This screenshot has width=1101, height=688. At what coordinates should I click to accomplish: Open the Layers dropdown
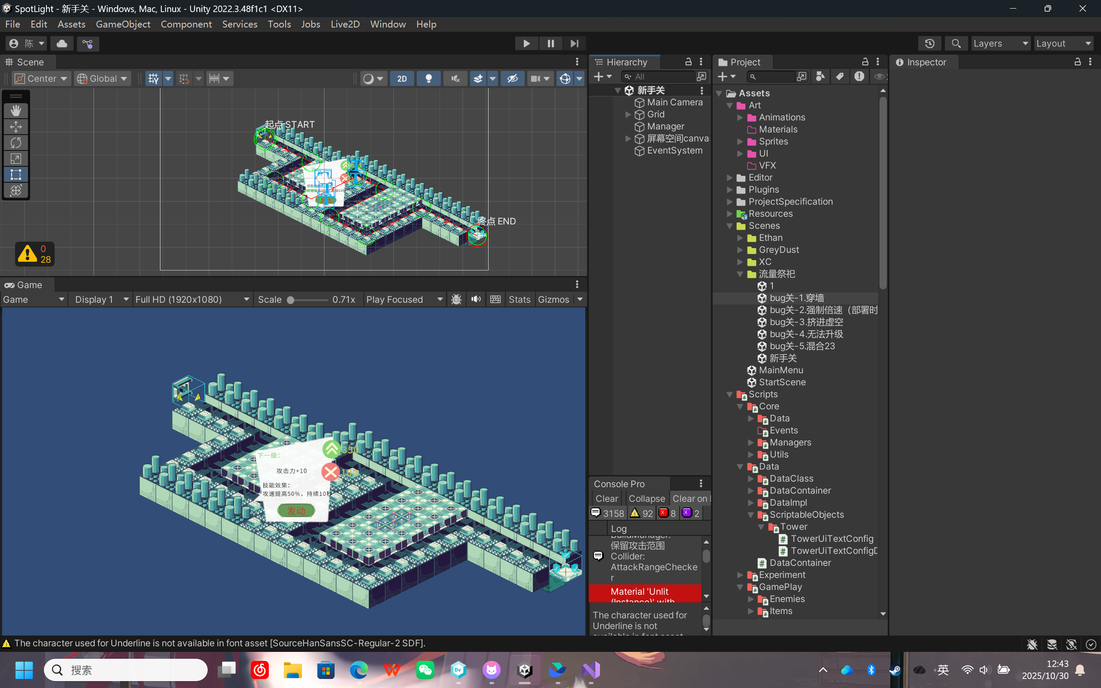coord(1000,44)
